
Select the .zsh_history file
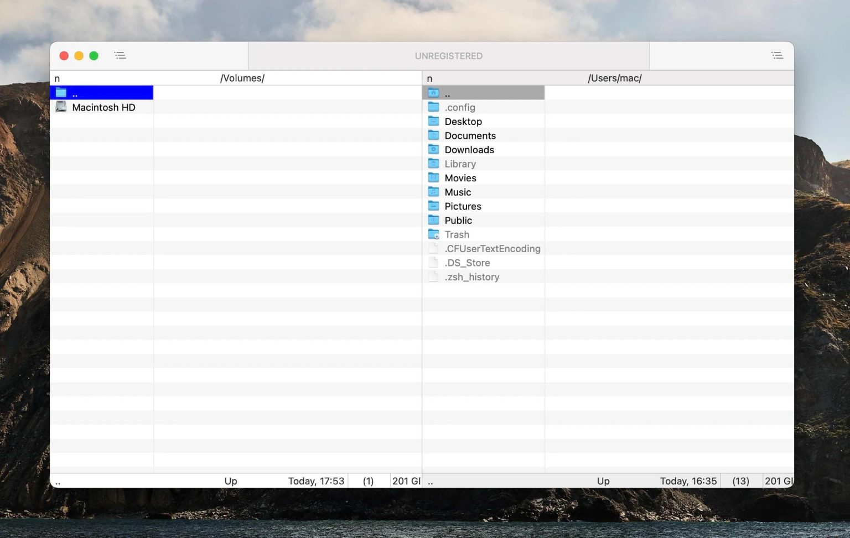pos(472,276)
